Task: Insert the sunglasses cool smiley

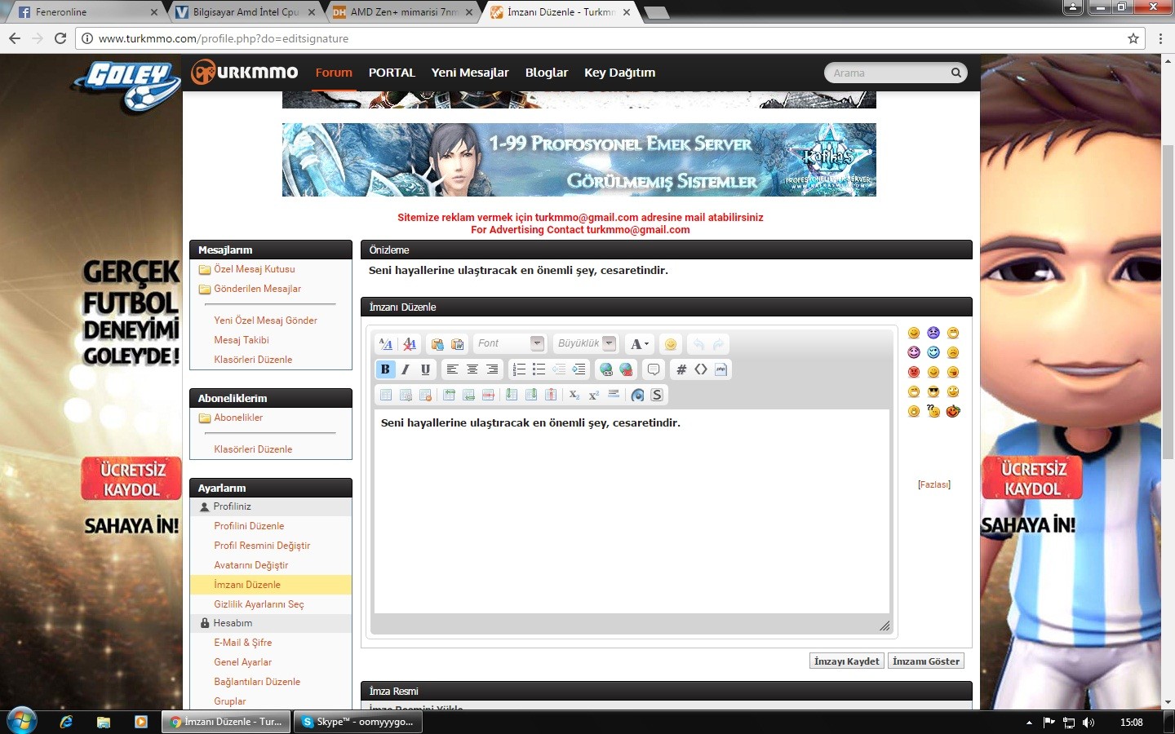Action: [933, 391]
